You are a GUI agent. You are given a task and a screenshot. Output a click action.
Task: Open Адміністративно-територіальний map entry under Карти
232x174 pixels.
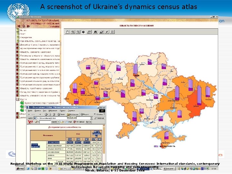point(42,103)
